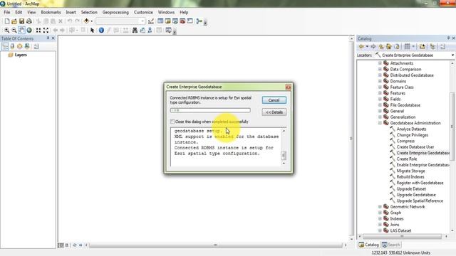Image resolution: width=456 pixels, height=256 pixels.
Task: Select the Pan hand tool
Action: (22, 30)
